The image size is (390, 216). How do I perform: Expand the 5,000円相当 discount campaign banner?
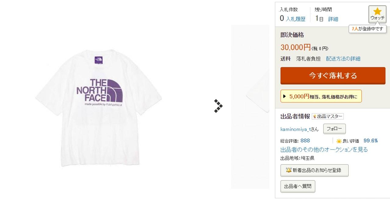point(321,96)
